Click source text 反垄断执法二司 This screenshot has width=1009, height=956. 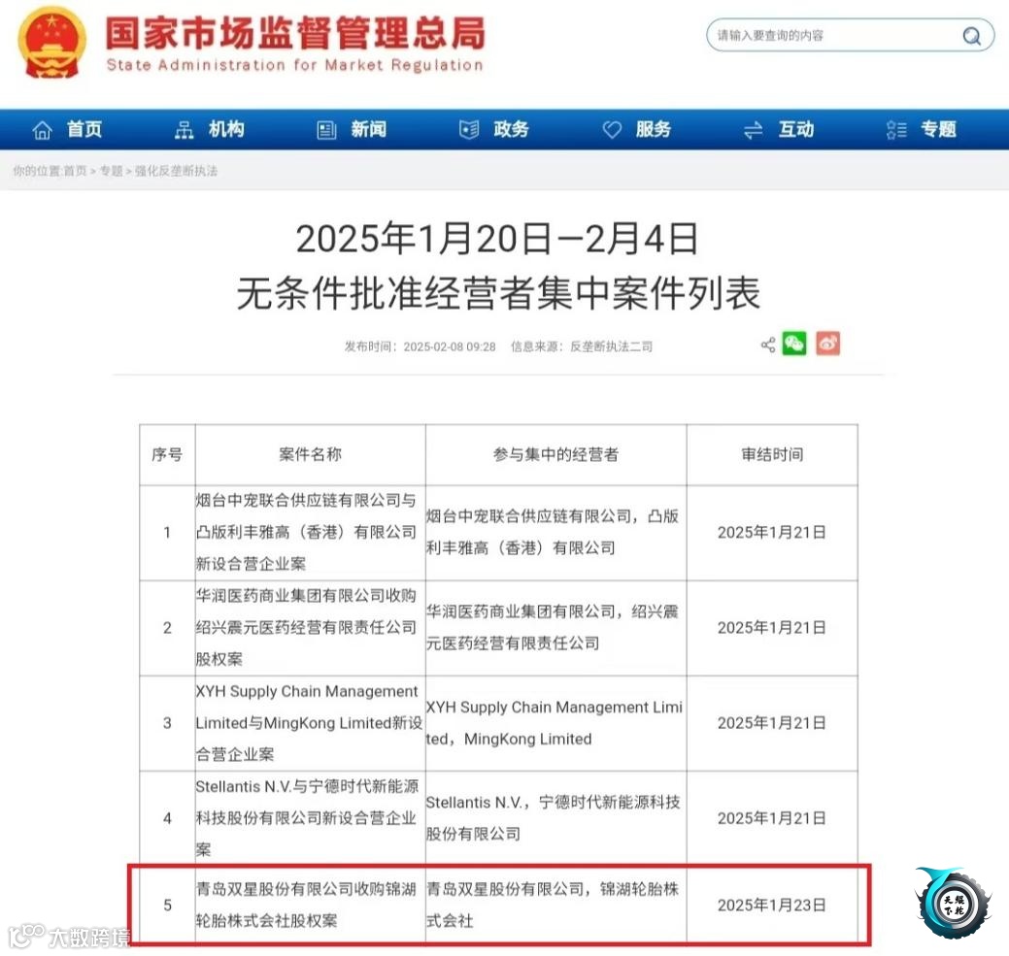point(611,347)
